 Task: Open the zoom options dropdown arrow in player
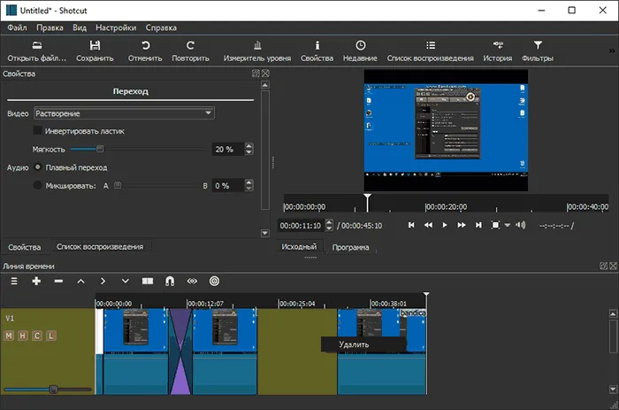click(508, 225)
